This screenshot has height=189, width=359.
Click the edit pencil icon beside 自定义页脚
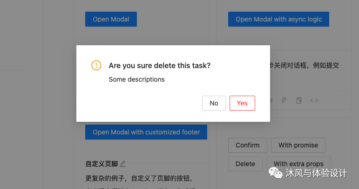coord(123,164)
